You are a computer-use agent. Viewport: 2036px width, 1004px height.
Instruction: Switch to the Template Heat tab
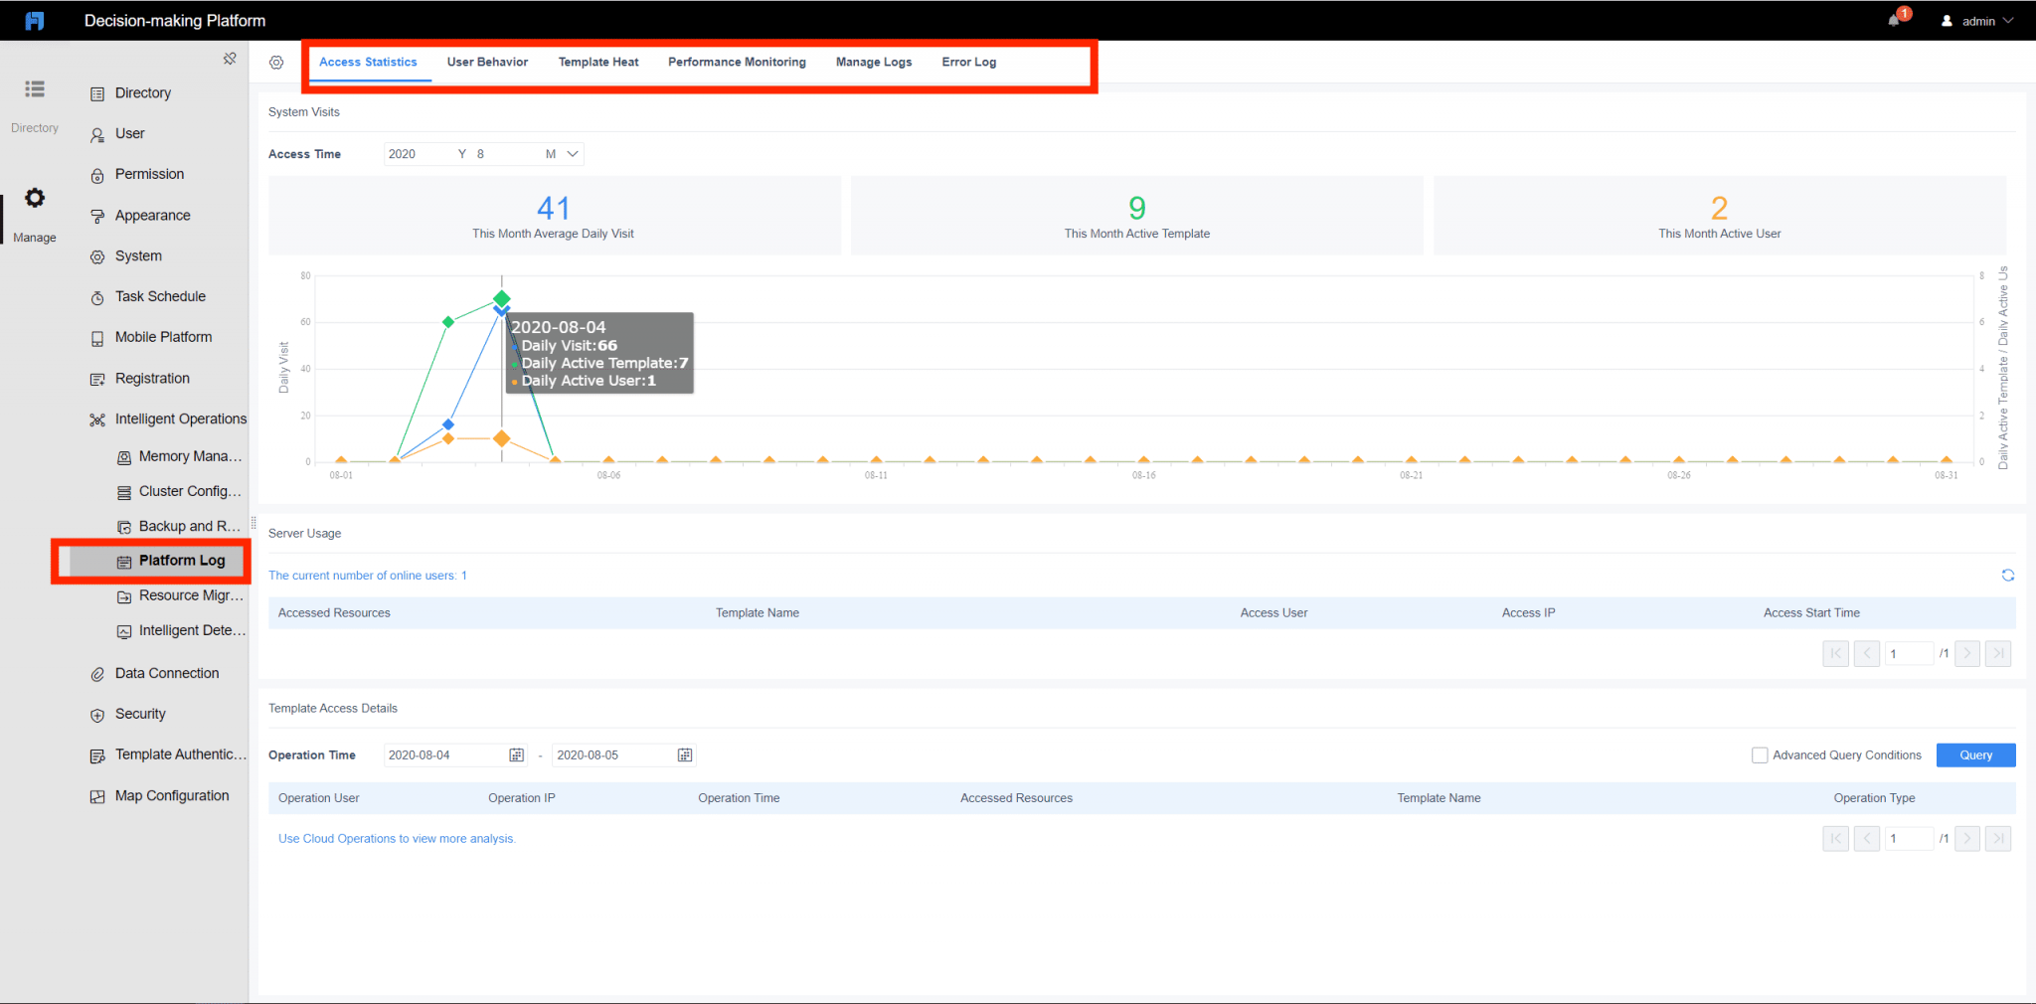598,62
